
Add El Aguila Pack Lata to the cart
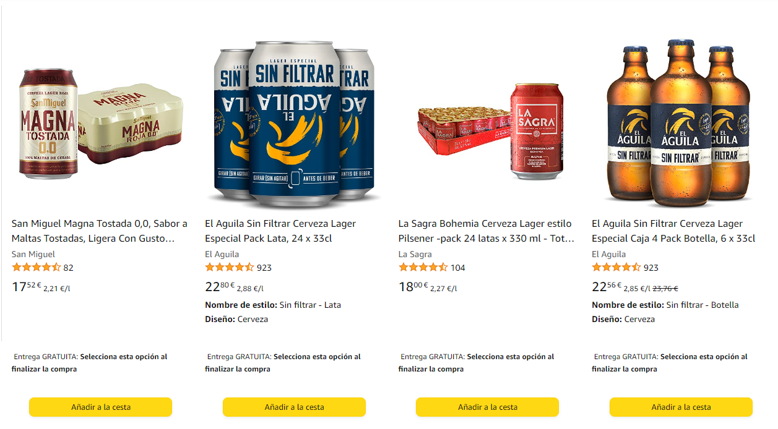click(294, 407)
